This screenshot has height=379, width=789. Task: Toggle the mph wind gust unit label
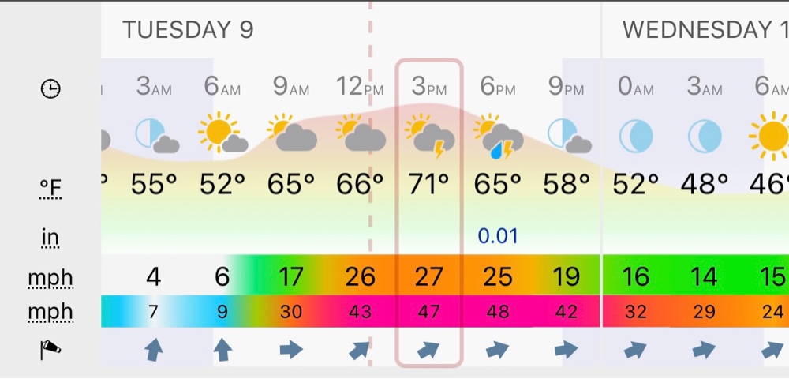(50, 312)
